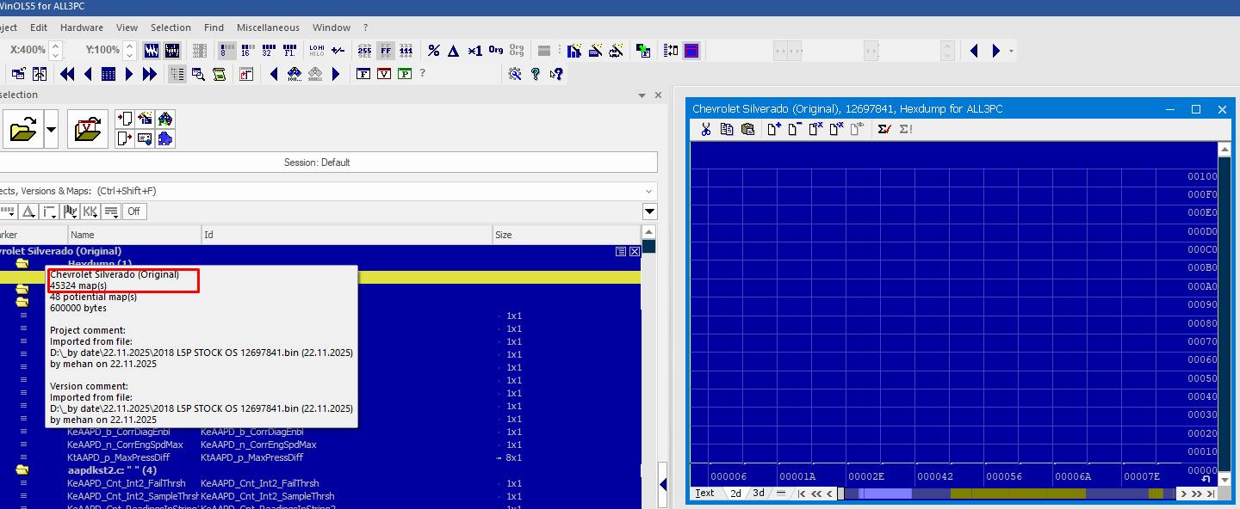This screenshot has height=509, width=1240.
Task: Click the open version folder (V) button
Action: [88, 130]
